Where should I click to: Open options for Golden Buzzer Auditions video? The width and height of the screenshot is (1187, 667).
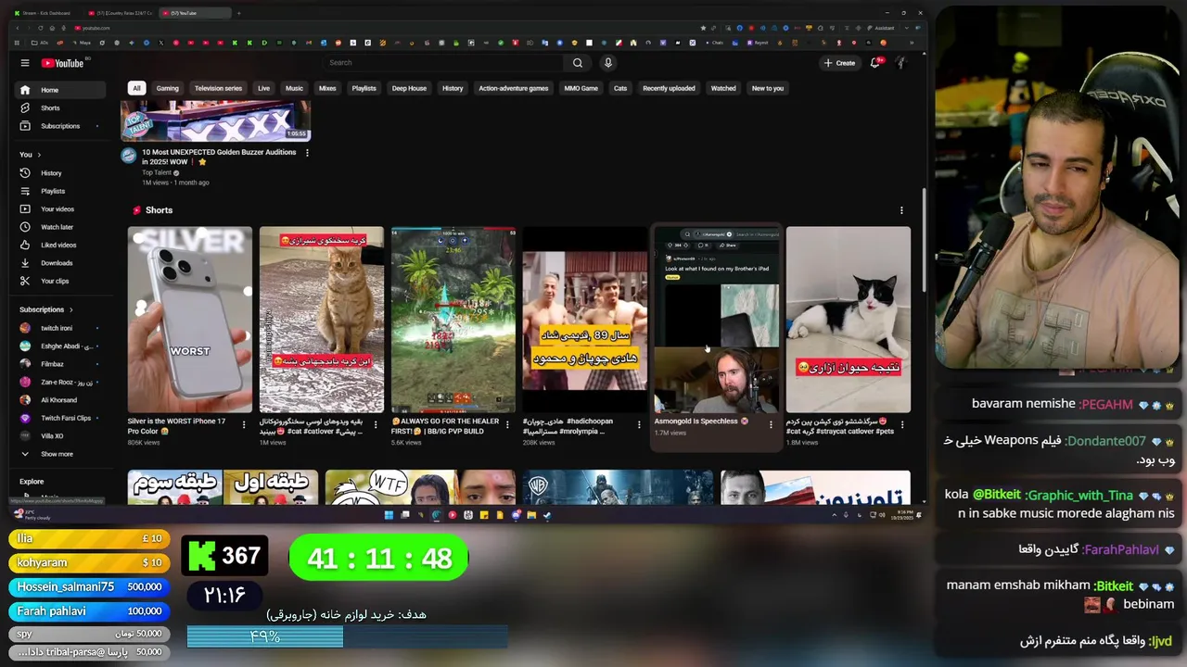click(307, 152)
